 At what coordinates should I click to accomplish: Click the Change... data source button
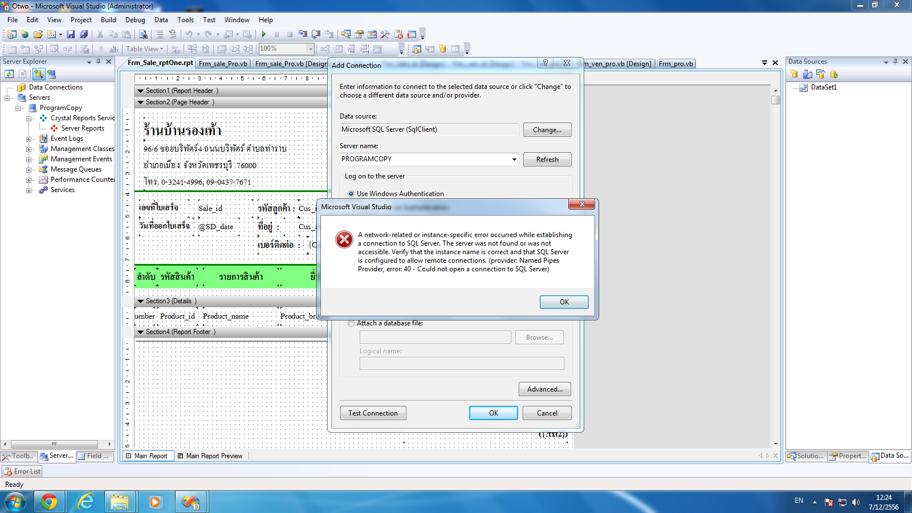547,130
